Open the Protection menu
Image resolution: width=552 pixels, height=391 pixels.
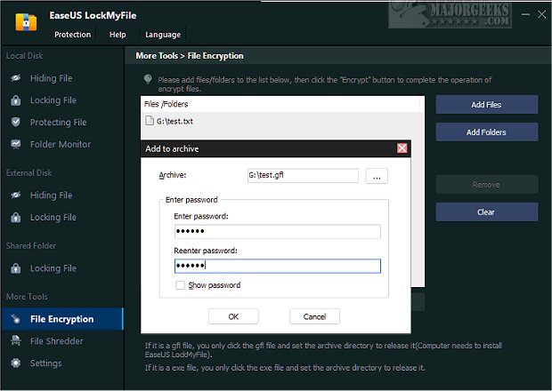pos(72,35)
